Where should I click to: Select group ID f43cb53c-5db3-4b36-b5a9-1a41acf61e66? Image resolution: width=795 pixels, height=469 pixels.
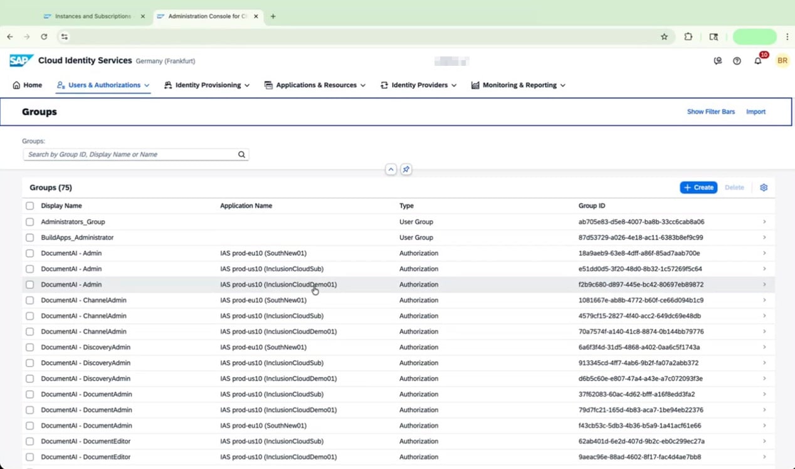(640, 426)
